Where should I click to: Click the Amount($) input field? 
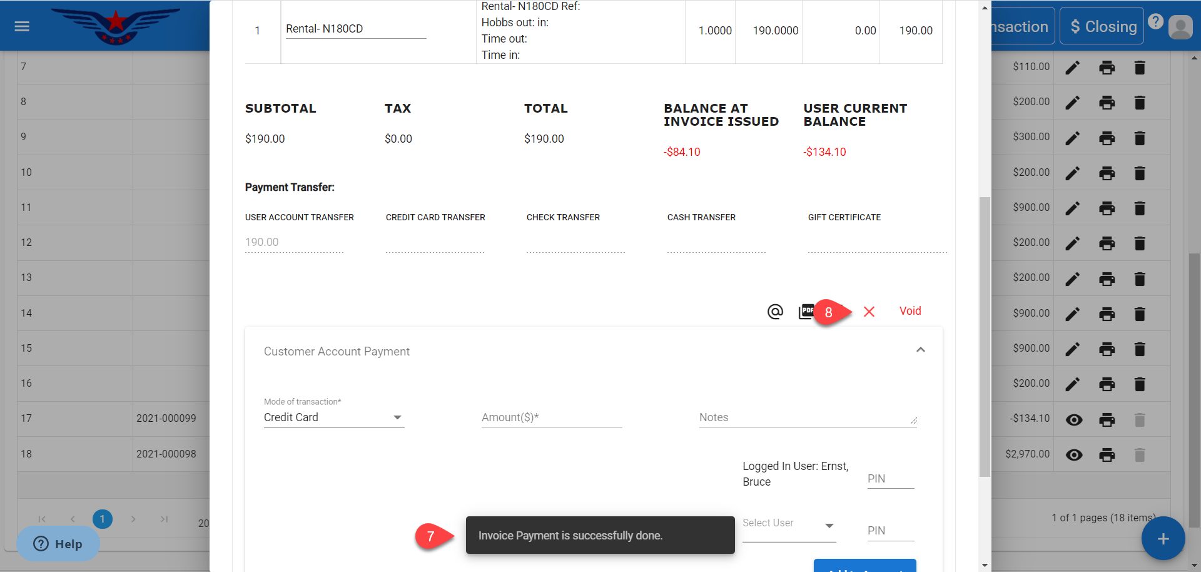[x=551, y=417]
